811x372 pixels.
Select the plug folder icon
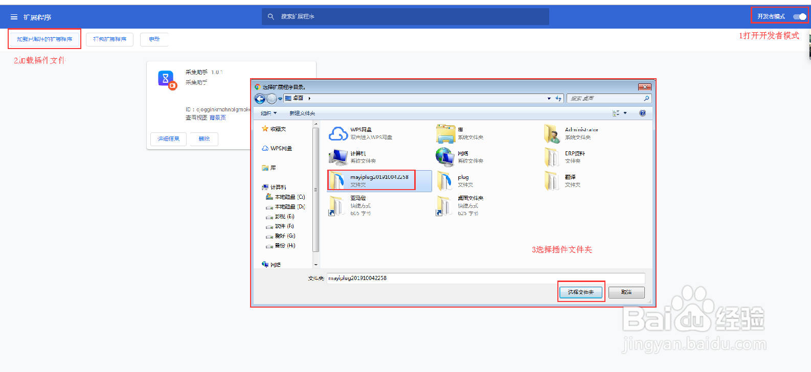(445, 181)
